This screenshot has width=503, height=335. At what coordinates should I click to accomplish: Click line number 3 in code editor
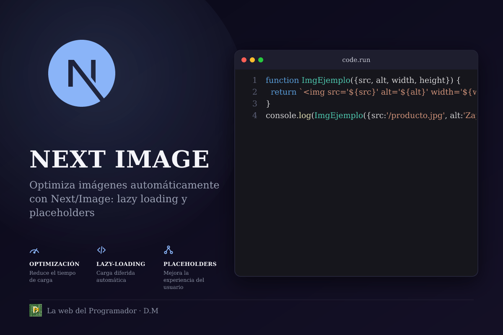pos(254,103)
